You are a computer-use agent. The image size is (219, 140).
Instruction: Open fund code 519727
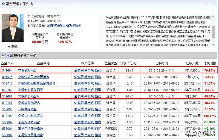click(x=7, y=103)
